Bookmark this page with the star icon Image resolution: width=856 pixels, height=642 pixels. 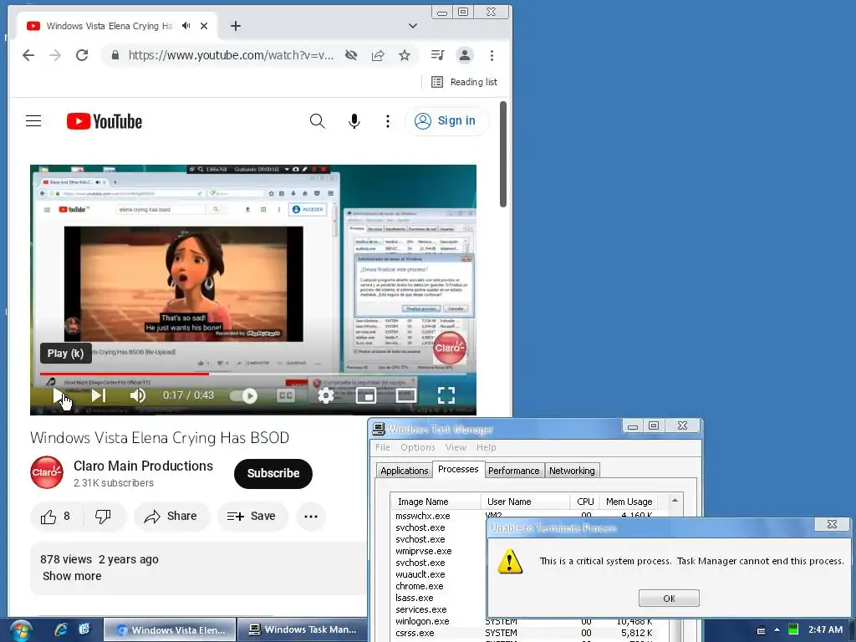[x=405, y=55]
